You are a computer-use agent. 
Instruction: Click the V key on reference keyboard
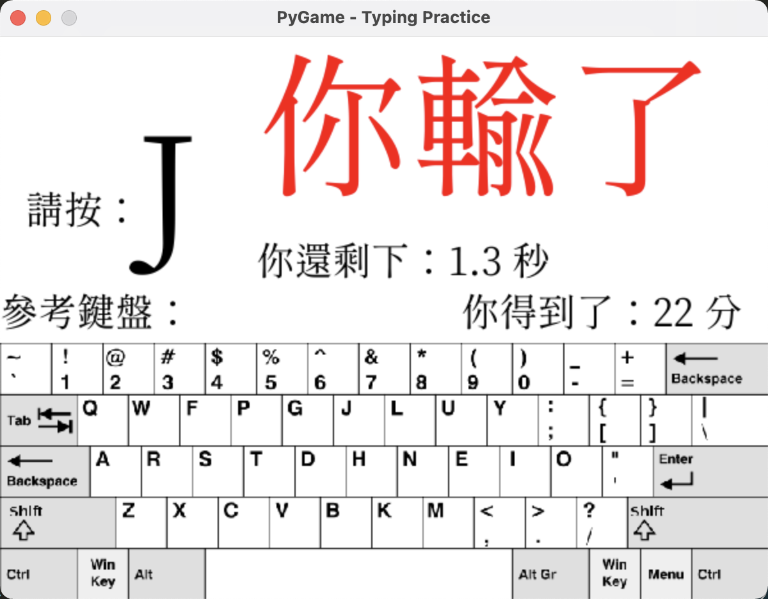click(295, 523)
